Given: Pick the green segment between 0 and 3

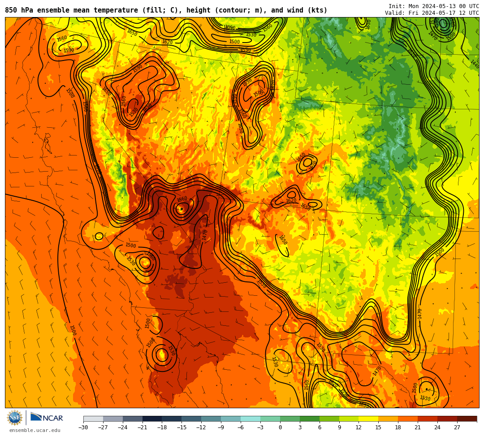Looking at the screenshot, I should (290, 419).
